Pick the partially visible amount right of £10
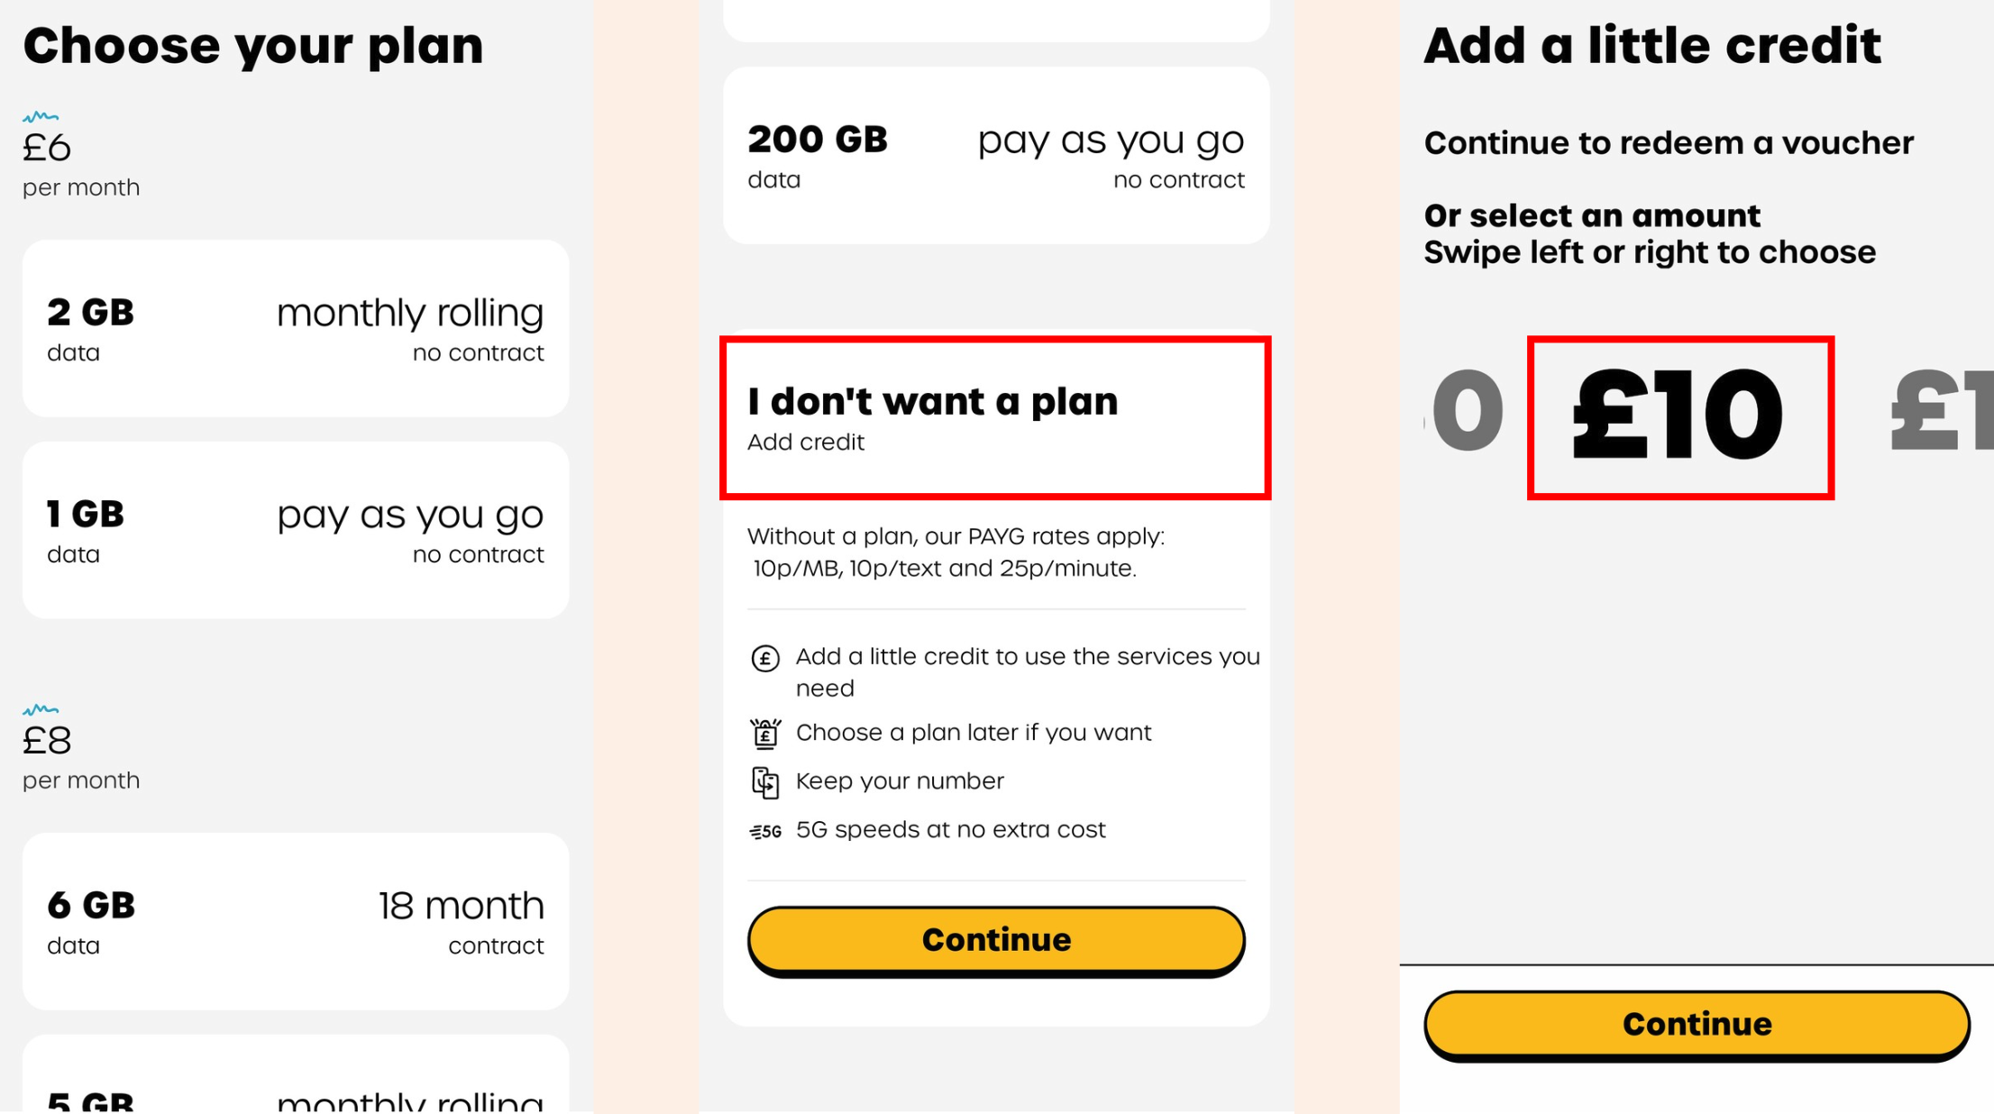 (1943, 414)
